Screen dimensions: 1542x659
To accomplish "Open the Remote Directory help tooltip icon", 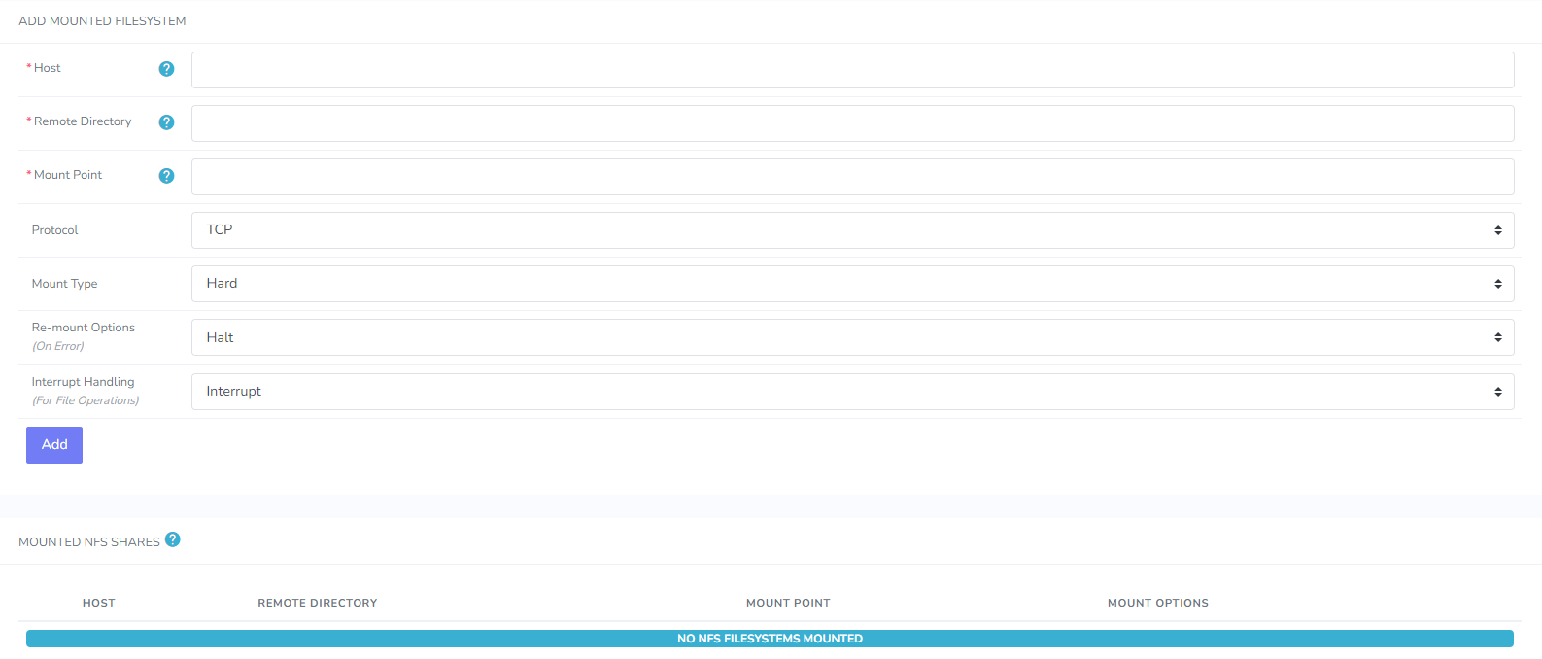I will point(166,122).
